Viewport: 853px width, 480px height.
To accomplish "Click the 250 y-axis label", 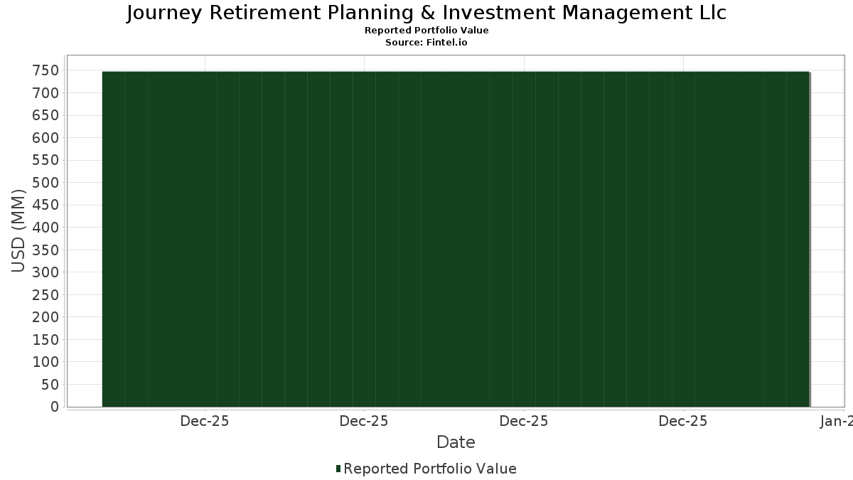I will (x=45, y=295).
